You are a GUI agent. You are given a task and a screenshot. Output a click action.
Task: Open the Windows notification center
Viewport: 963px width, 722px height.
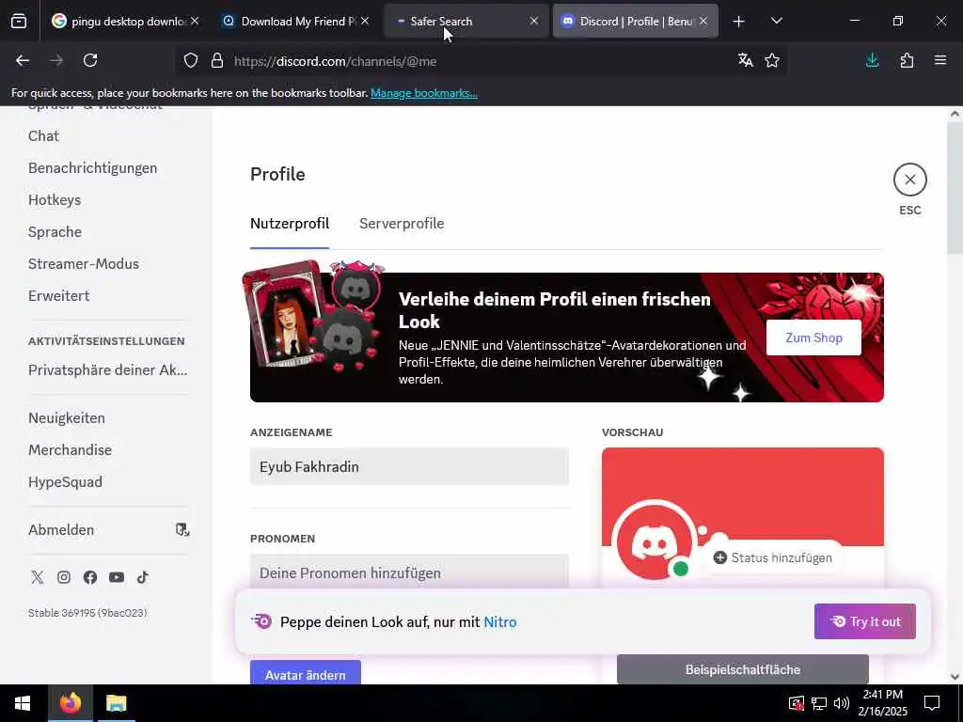point(932,703)
